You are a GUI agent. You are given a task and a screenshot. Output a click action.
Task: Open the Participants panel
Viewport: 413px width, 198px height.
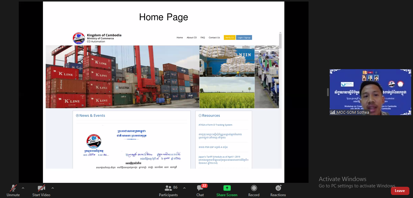(x=168, y=191)
